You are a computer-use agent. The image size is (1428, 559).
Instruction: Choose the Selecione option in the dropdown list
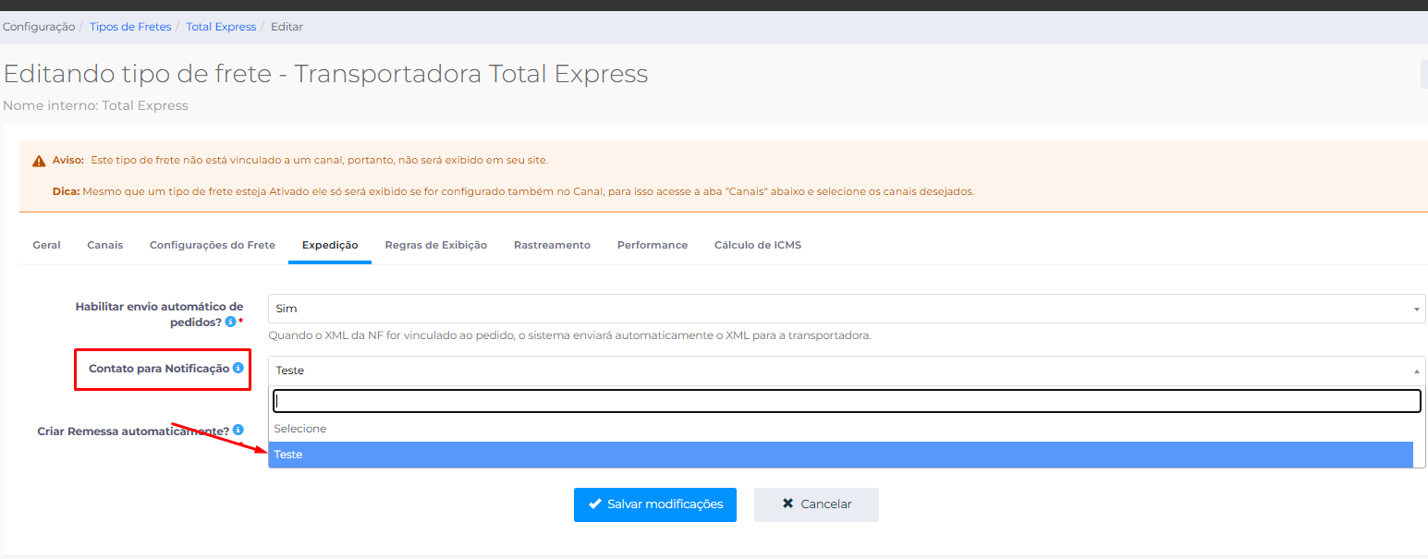841,429
